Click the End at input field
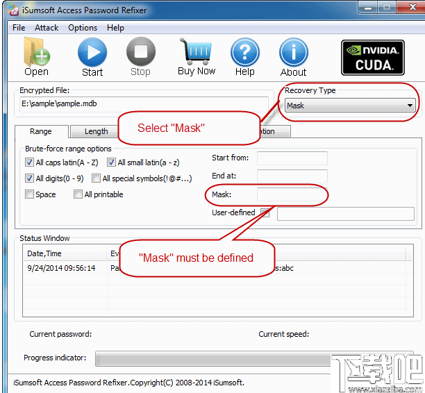 pos(292,176)
